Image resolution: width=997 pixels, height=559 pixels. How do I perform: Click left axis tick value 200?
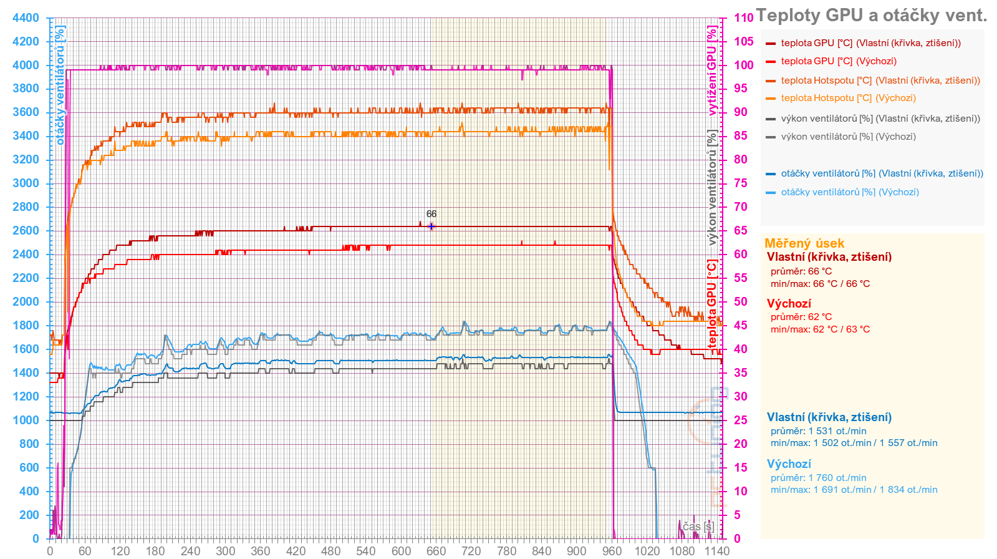pos(29,515)
